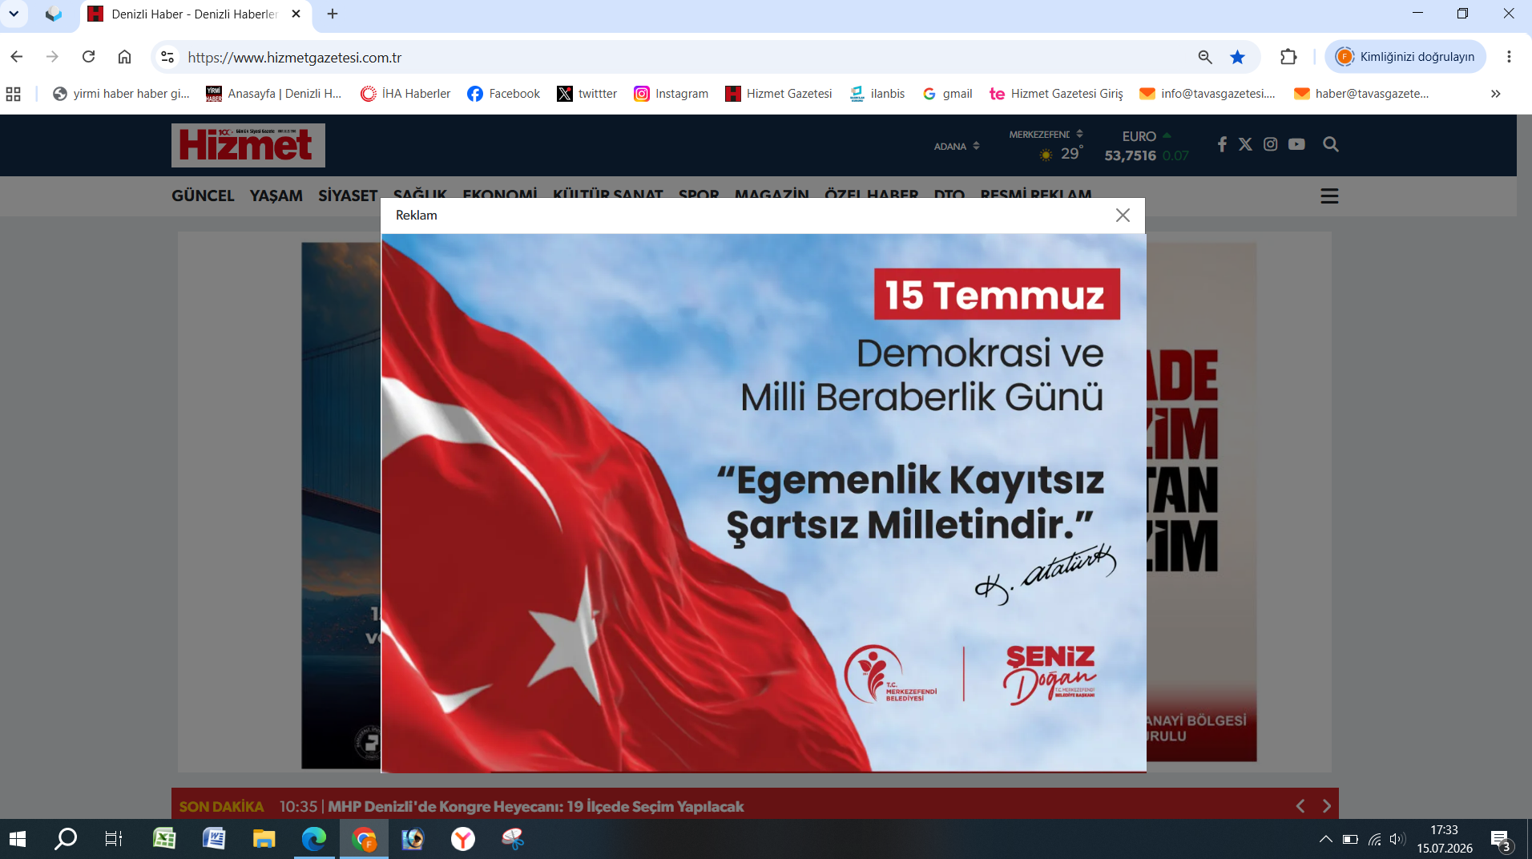Open the haber@tavasgazete bookmark

tap(1361, 94)
